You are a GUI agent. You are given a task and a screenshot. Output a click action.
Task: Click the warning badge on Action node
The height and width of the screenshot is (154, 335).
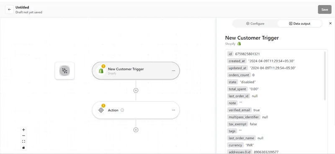[x=103, y=105]
